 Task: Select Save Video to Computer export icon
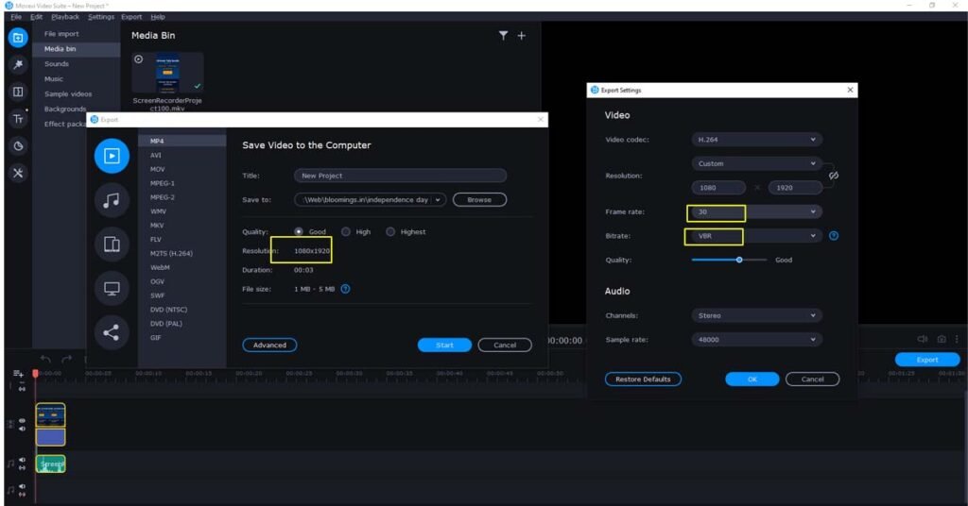(x=112, y=156)
